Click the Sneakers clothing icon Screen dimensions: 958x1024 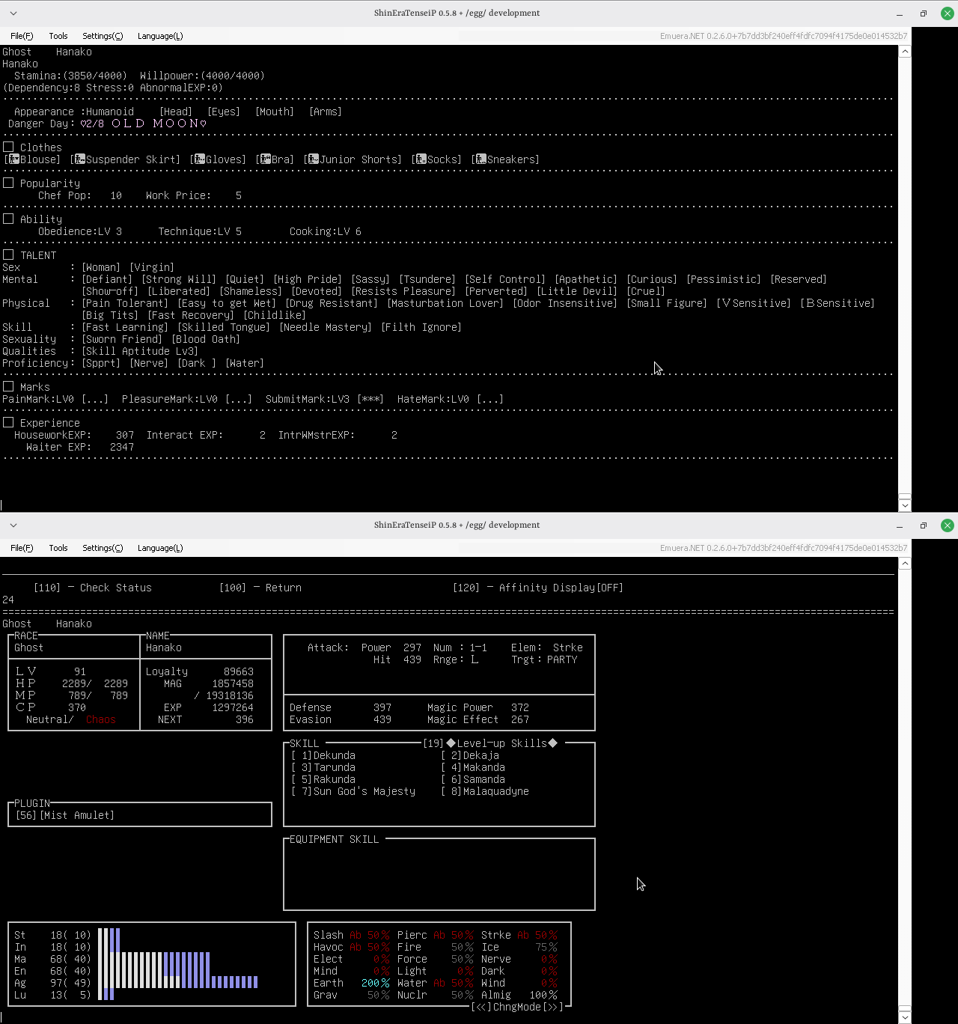[x=480, y=159]
